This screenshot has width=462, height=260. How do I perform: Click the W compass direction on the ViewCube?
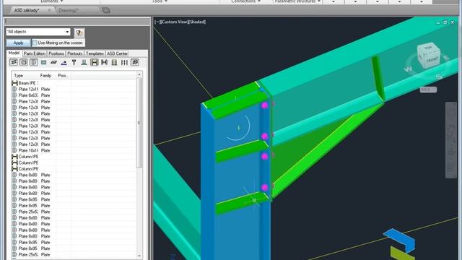pyautogui.click(x=408, y=69)
